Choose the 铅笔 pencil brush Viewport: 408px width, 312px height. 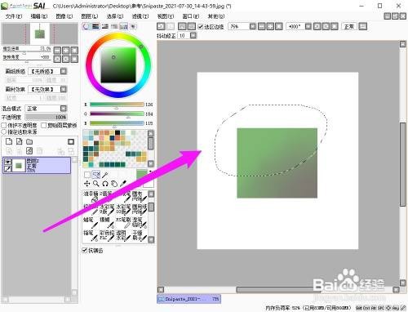click(91, 209)
